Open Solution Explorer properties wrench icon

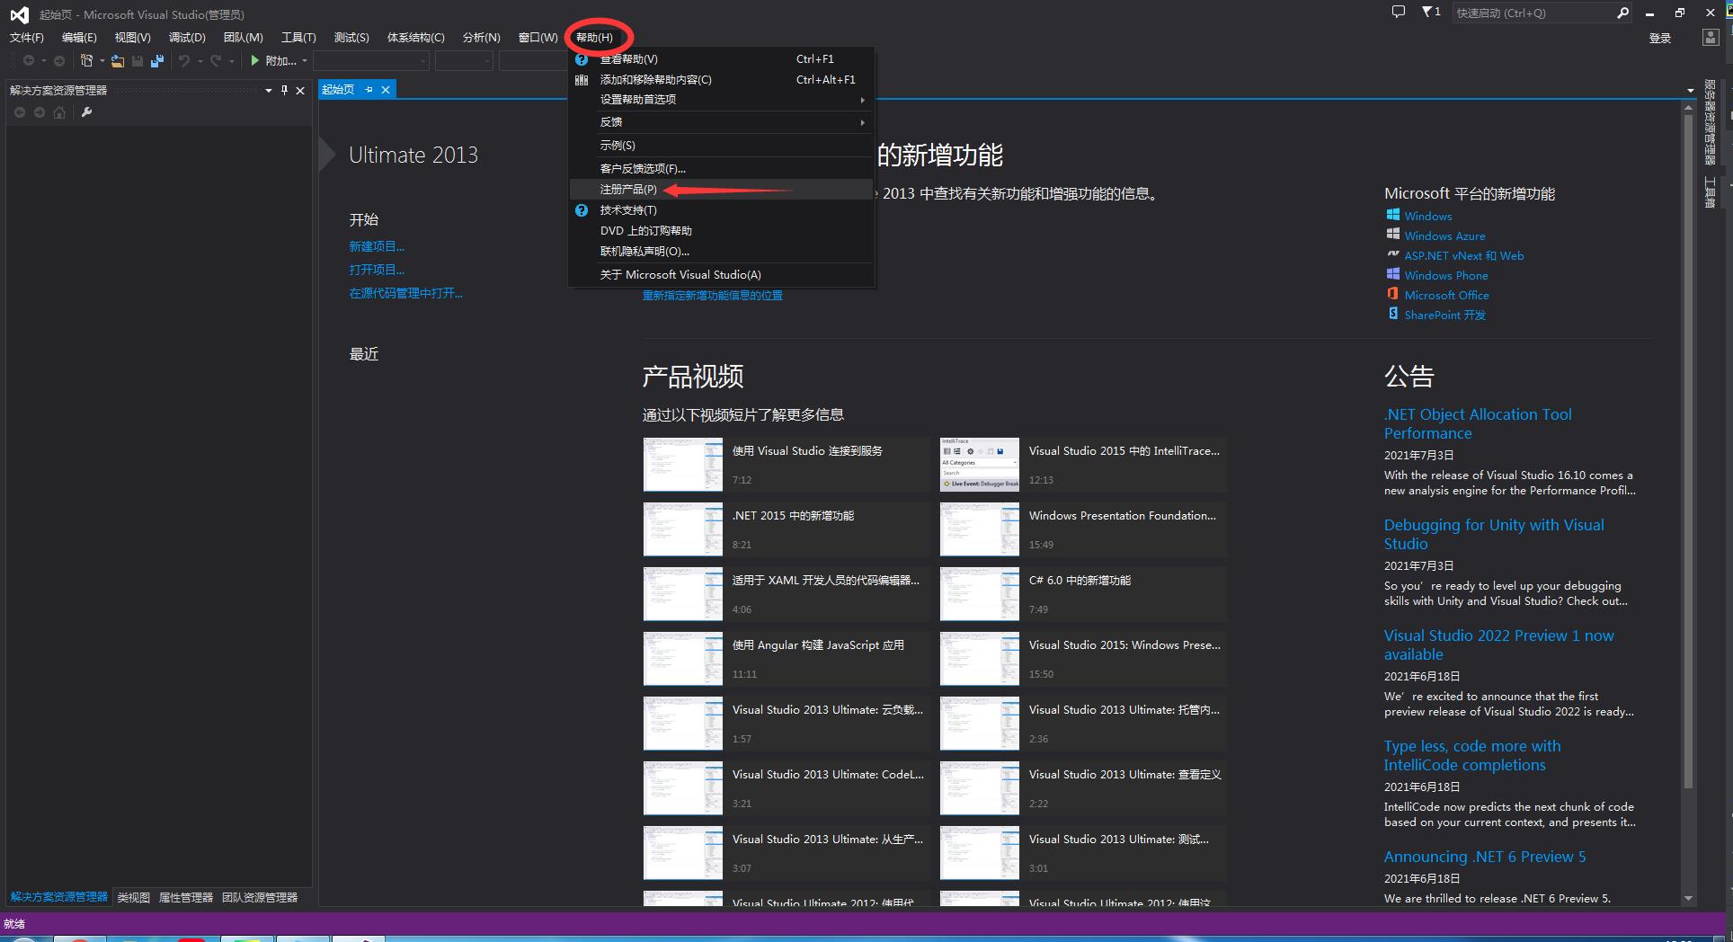click(x=86, y=112)
